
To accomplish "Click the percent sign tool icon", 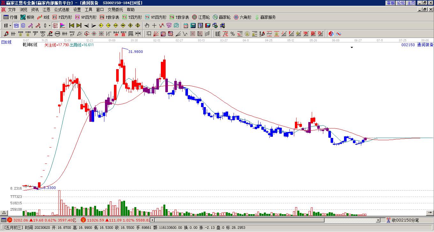I will 233,34.
